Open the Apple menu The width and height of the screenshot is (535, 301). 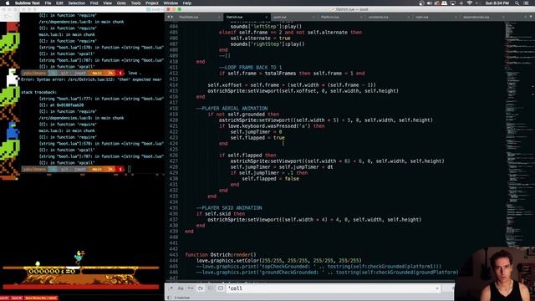coord(8,3)
